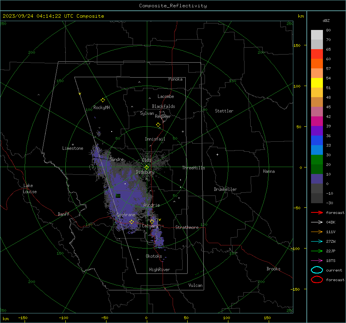346x323 pixels.
Task: Pick the red 65 dBZ color swatch
Action: tap(317, 54)
